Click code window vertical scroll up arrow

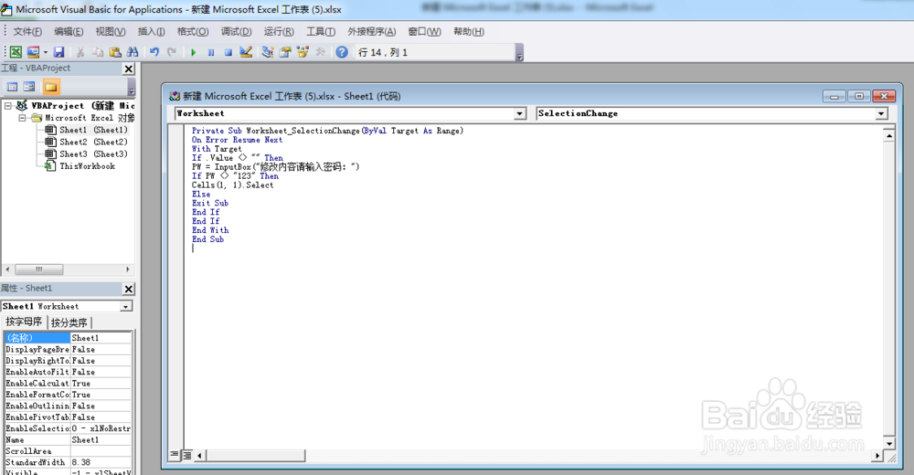tap(889, 136)
